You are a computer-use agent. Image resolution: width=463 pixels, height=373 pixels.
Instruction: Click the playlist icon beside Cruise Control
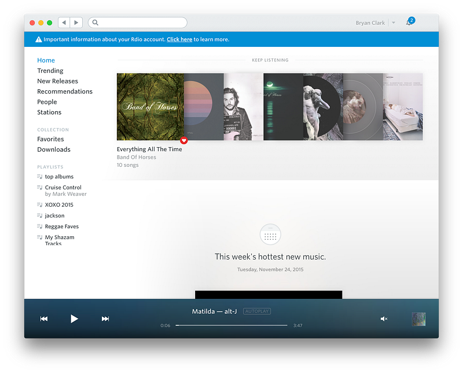[x=39, y=187]
